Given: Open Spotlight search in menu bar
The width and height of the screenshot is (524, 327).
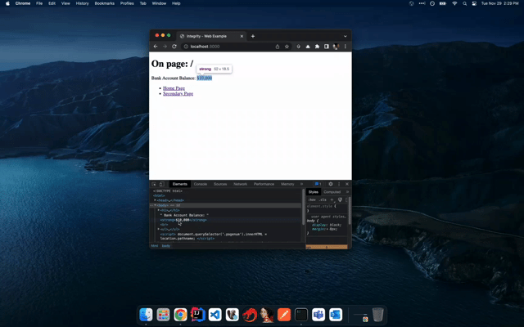Looking at the screenshot, I should click(x=464, y=3).
